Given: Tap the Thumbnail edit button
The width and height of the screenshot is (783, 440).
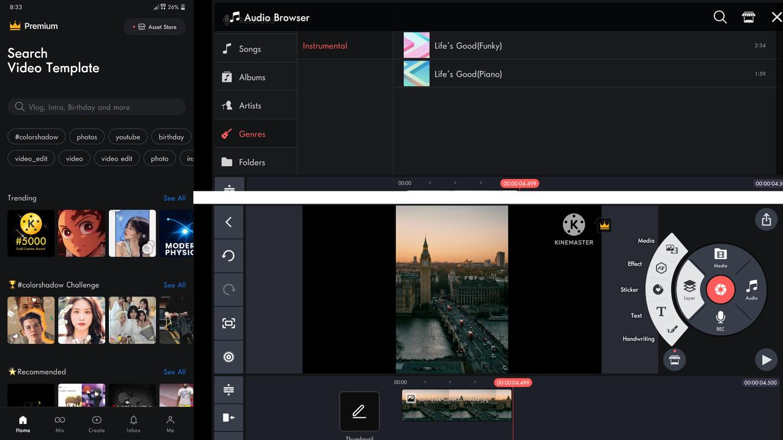Looking at the screenshot, I should (x=359, y=411).
